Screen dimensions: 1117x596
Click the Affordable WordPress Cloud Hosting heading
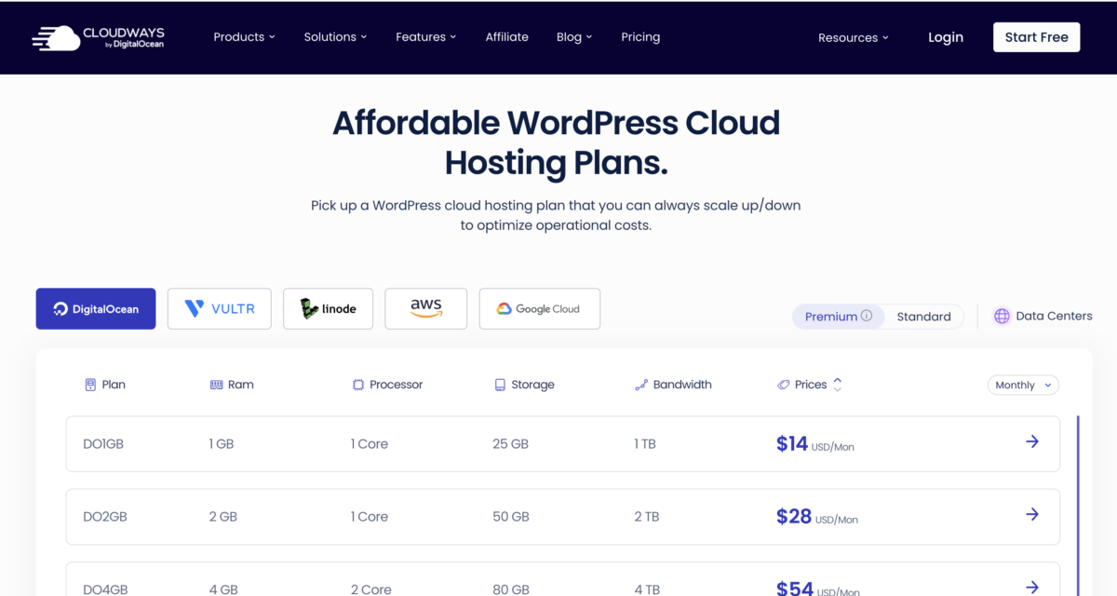coord(557,142)
